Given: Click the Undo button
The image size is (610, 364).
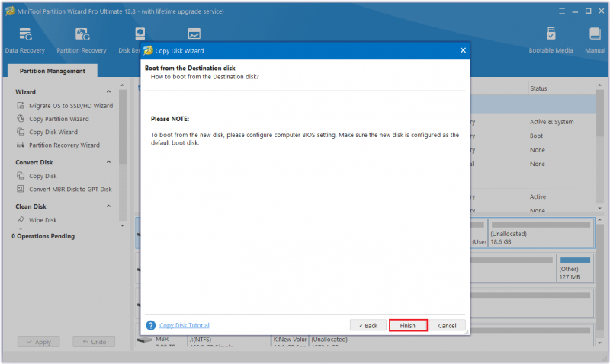Looking at the screenshot, I should point(94,342).
